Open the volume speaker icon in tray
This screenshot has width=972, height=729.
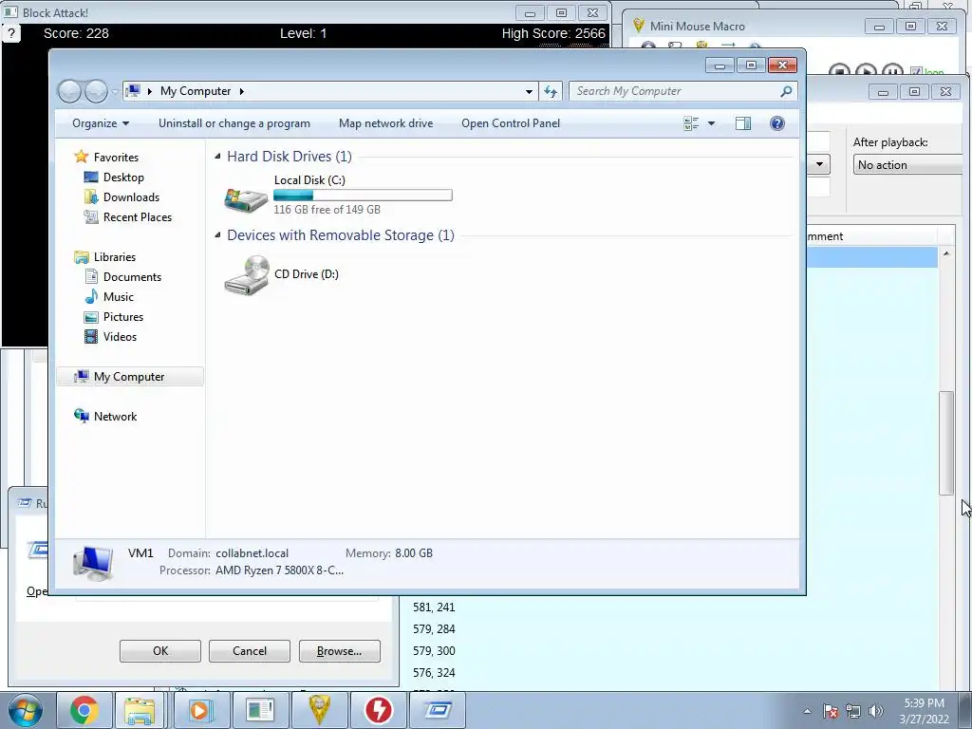876,711
